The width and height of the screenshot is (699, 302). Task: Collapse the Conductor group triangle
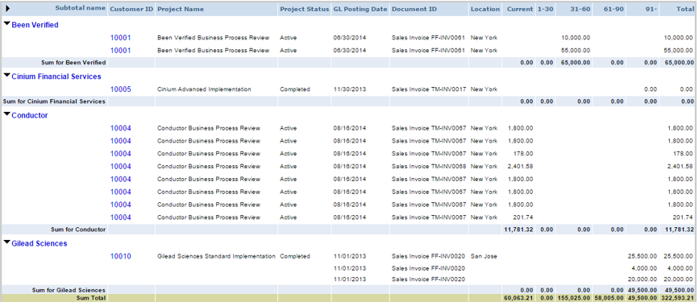(6, 114)
